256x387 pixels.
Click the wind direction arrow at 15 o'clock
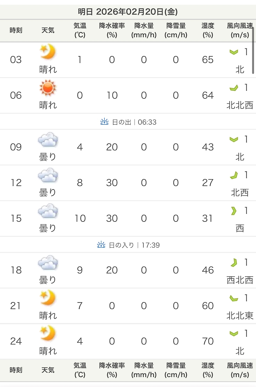[x=234, y=211]
